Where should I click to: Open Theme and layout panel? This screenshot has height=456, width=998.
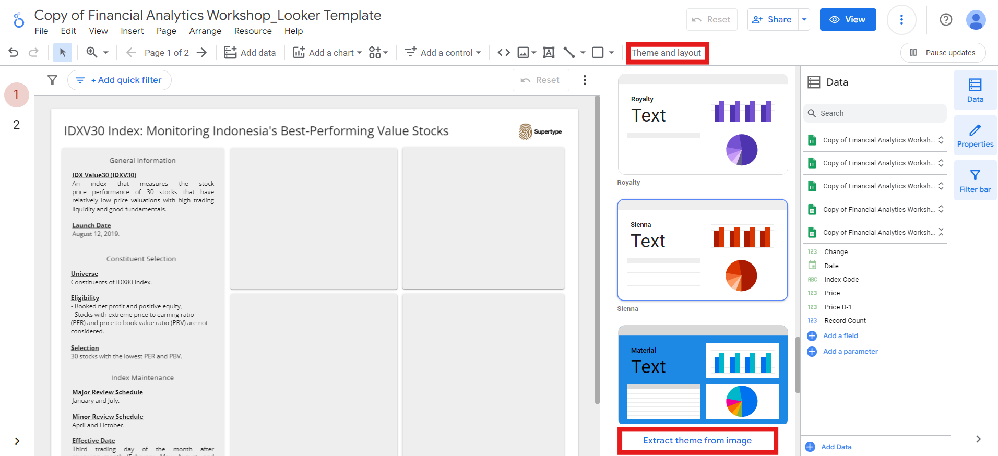pos(667,53)
